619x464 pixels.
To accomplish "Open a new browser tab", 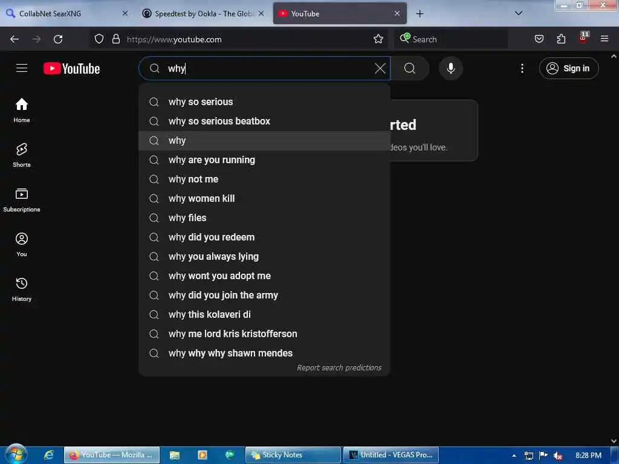I will (x=420, y=14).
